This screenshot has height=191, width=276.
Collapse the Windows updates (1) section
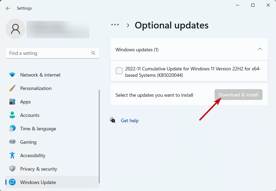point(260,49)
